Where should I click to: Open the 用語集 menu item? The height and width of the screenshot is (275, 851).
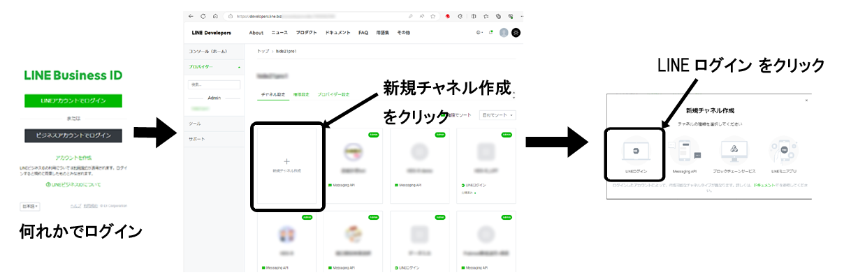(383, 33)
